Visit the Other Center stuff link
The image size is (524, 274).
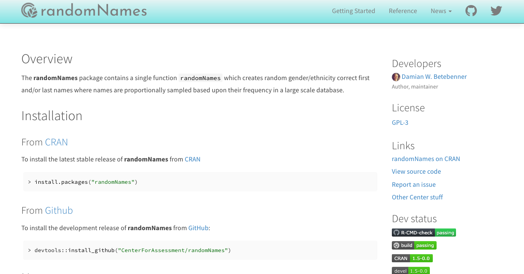point(417,197)
